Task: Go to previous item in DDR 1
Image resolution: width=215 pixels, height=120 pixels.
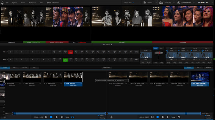Action: tap(46, 117)
